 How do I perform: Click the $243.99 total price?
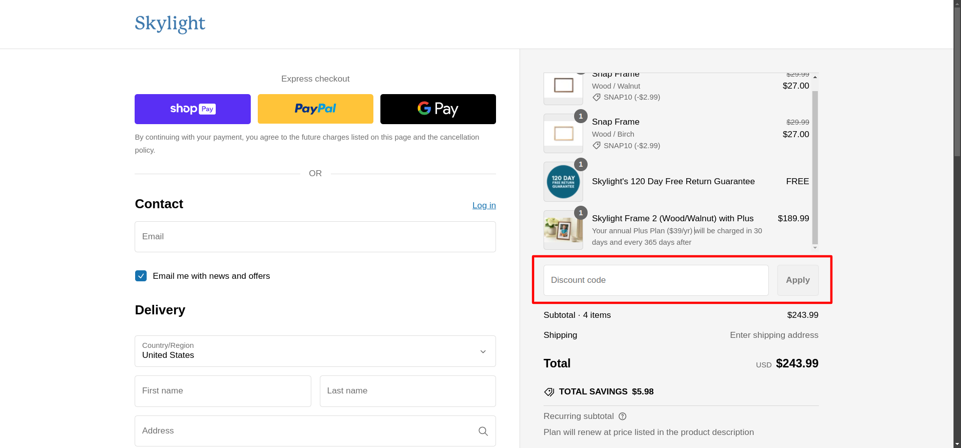click(x=797, y=363)
